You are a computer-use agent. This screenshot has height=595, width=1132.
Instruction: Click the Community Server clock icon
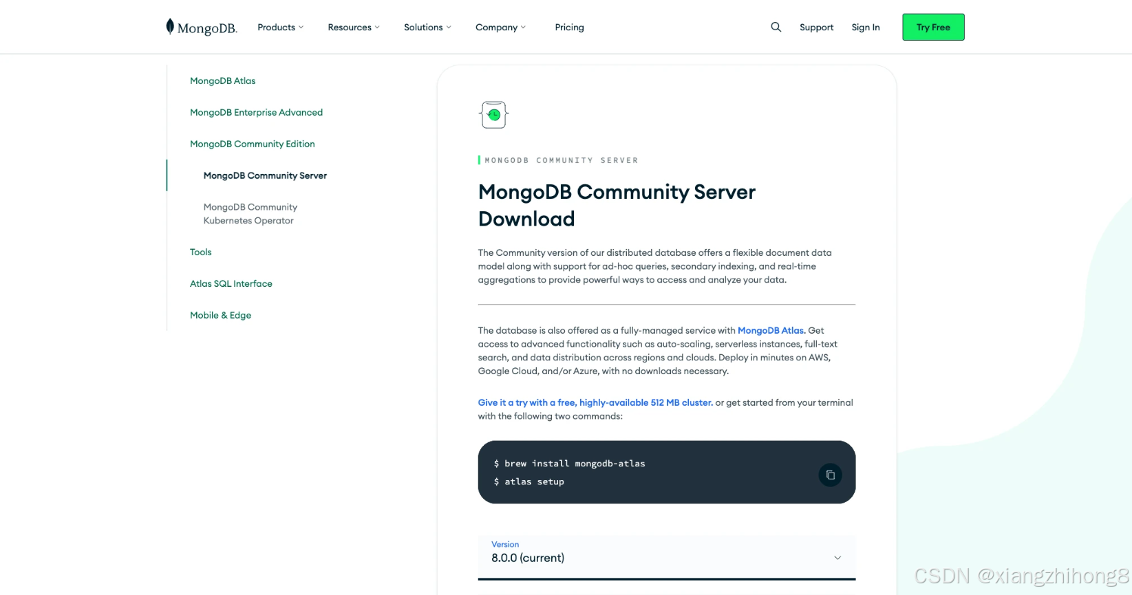(493, 115)
